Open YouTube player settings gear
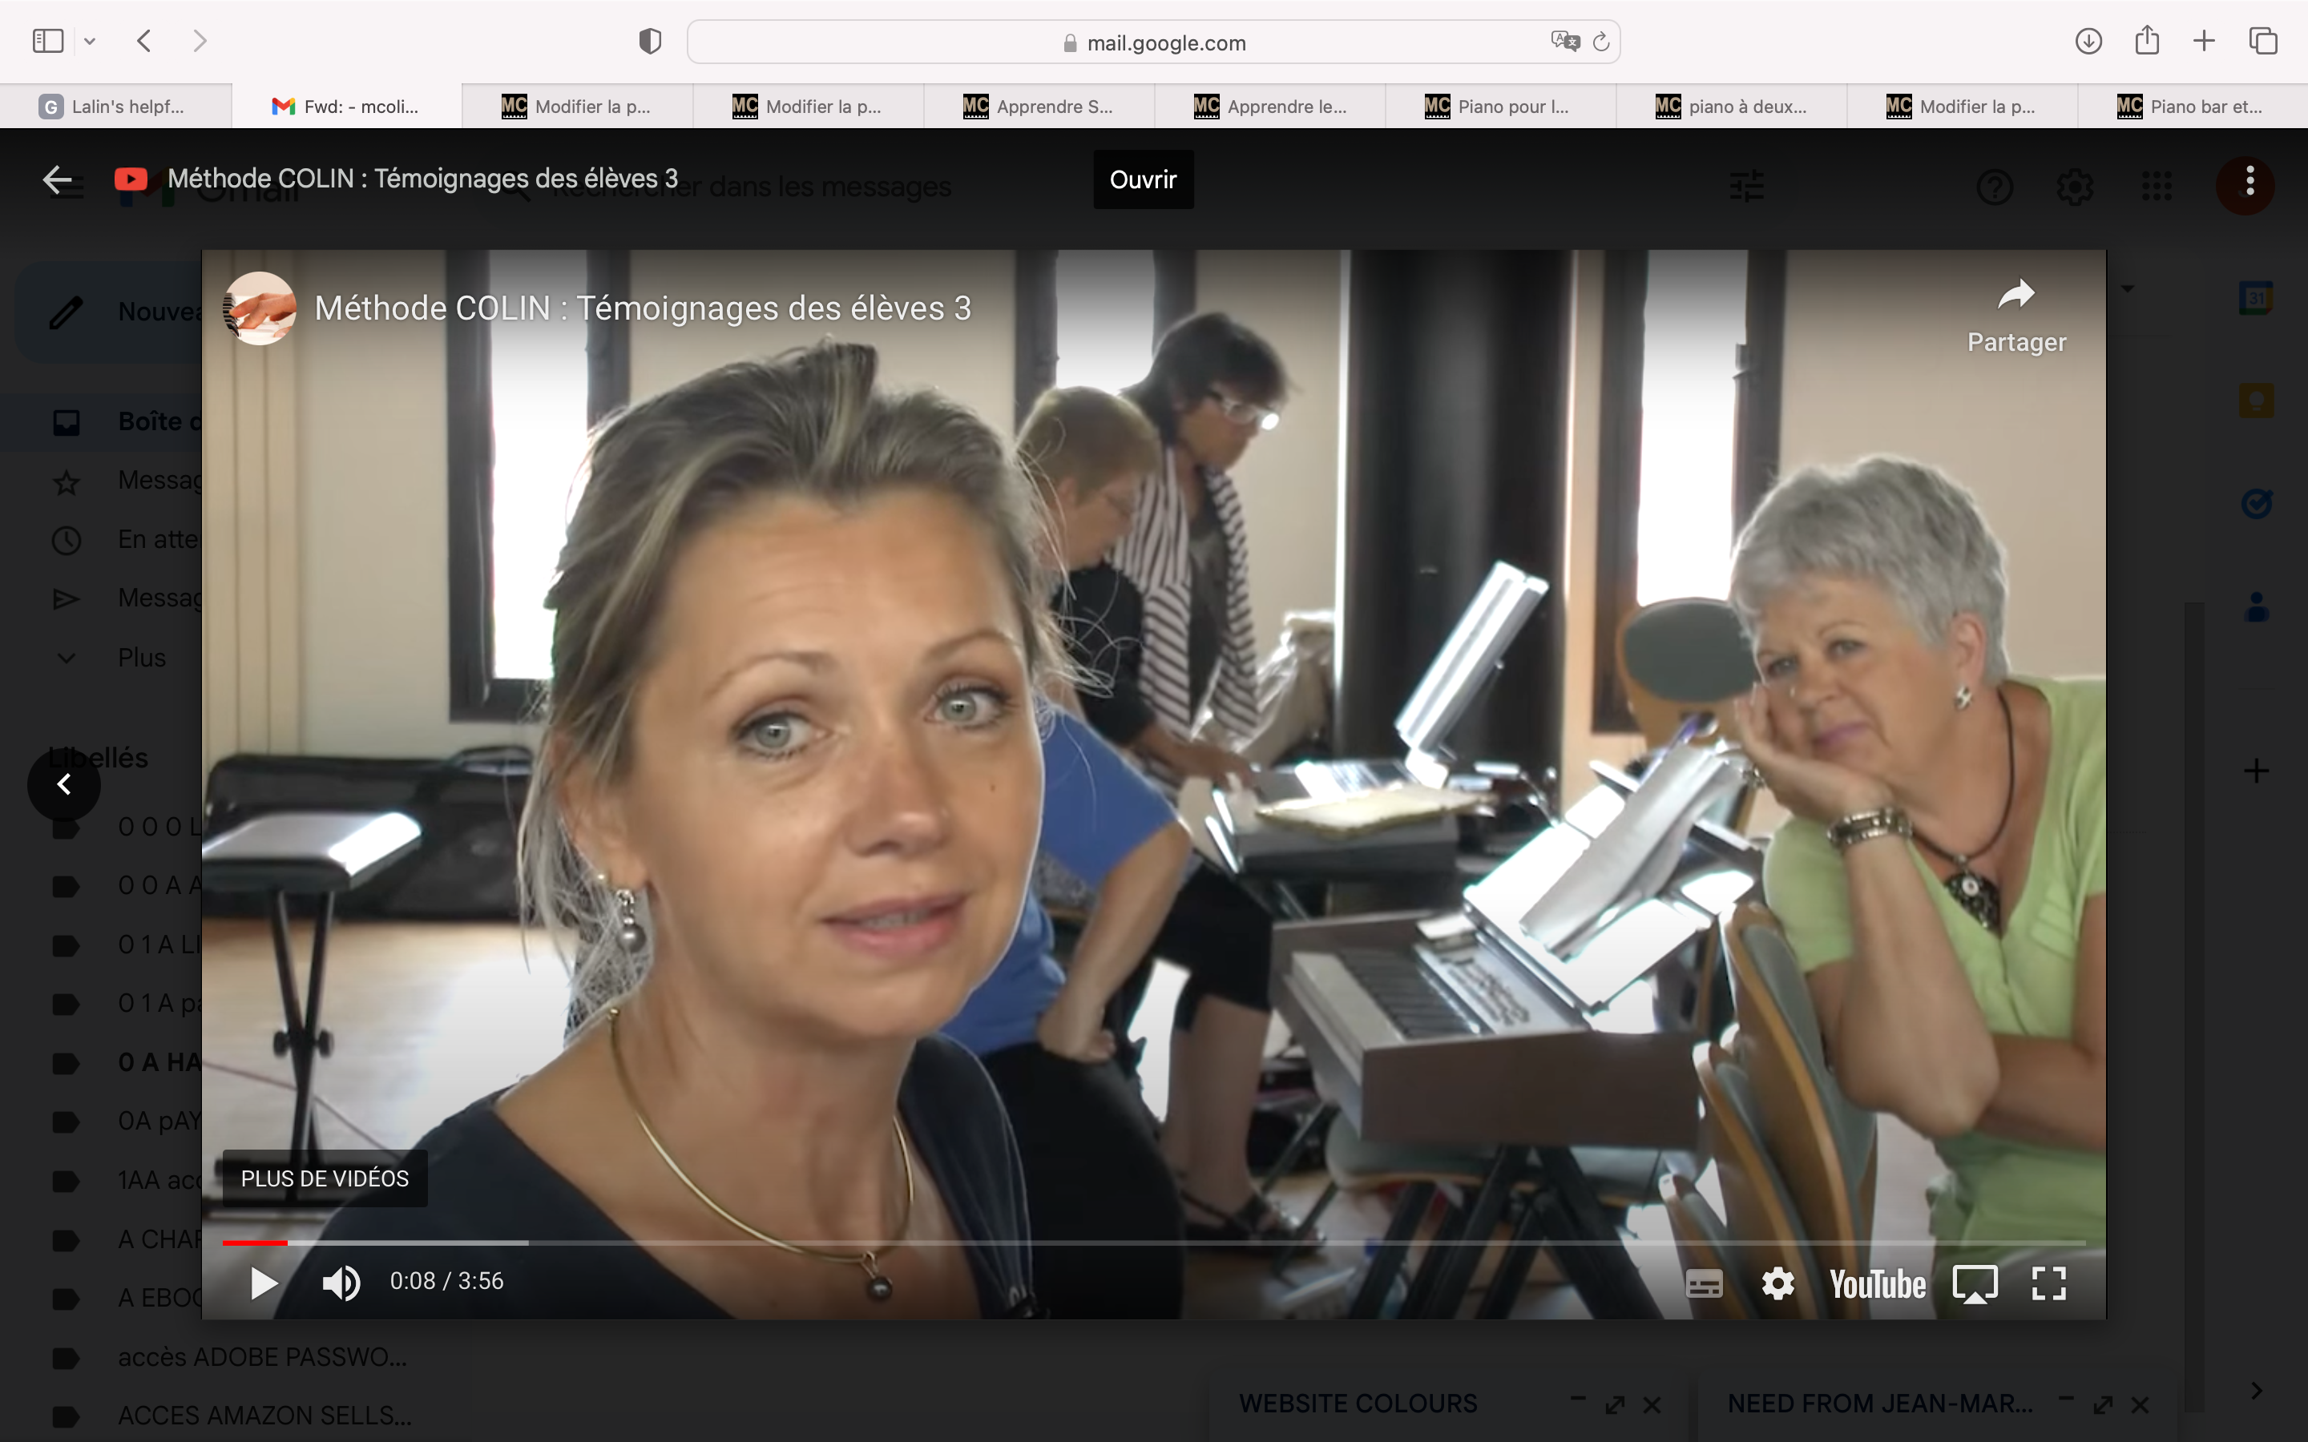This screenshot has height=1442, width=2308. coord(1777,1283)
